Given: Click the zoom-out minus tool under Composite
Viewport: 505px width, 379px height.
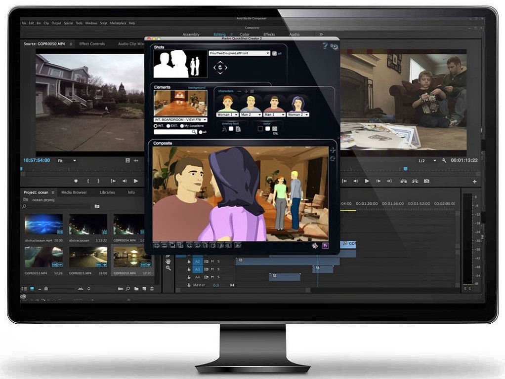Looking at the screenshot, I should pyautogui.click(x=164, y=245).
